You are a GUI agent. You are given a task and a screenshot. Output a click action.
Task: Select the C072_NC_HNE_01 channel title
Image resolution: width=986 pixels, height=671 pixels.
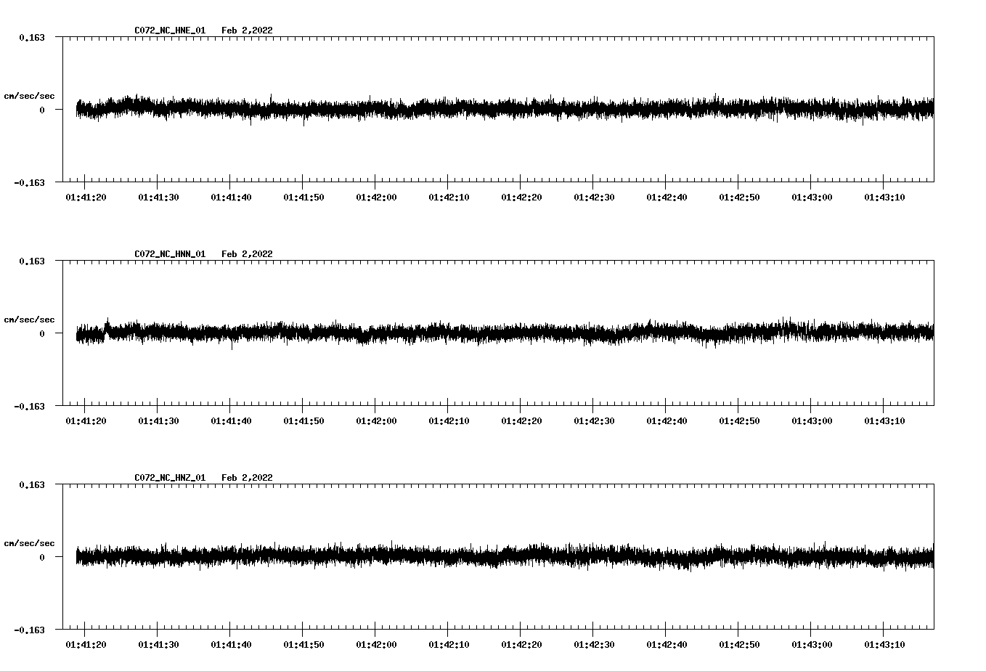170,30
